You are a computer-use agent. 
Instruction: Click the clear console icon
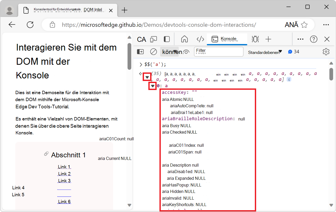pyautogui.click(x=153, y=52)
